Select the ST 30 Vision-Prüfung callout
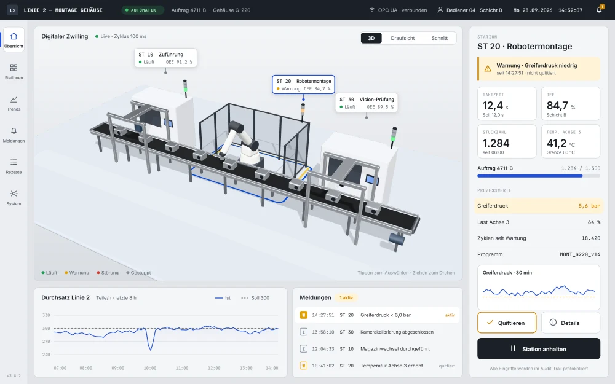 pos(367,103)
